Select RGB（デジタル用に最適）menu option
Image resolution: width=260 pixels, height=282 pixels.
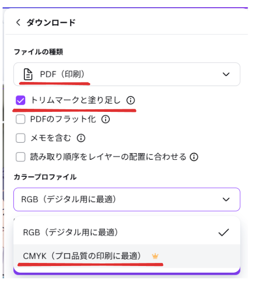127,232
